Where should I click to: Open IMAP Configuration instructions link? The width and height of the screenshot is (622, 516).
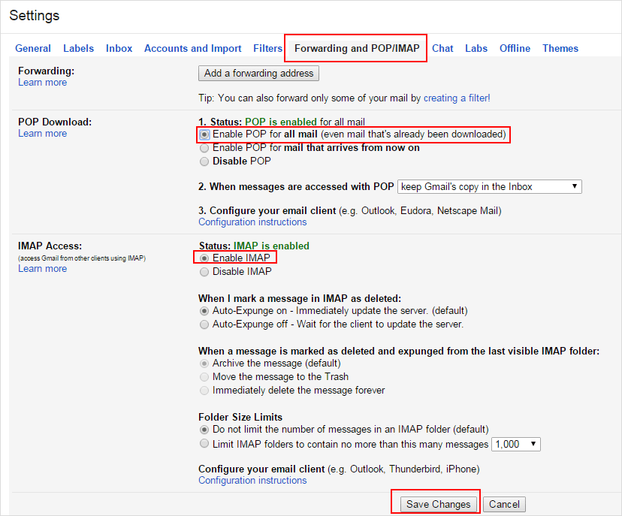point(252,481)
